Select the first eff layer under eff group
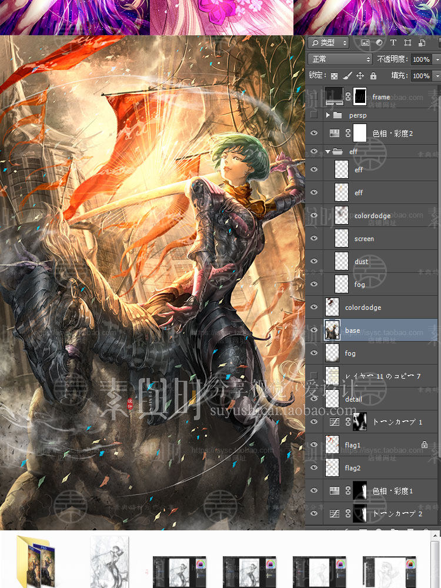This screenshot has height=588, width=441. (380, 169)
